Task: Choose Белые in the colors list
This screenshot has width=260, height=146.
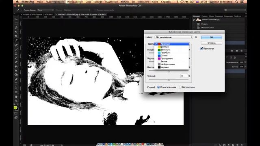Action: pyautogui.click(x=171, y=61)
